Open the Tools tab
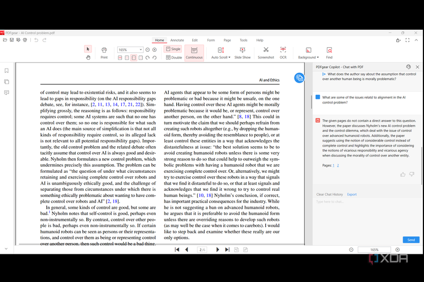Viewport: 424px width, 282px height. 243,40
